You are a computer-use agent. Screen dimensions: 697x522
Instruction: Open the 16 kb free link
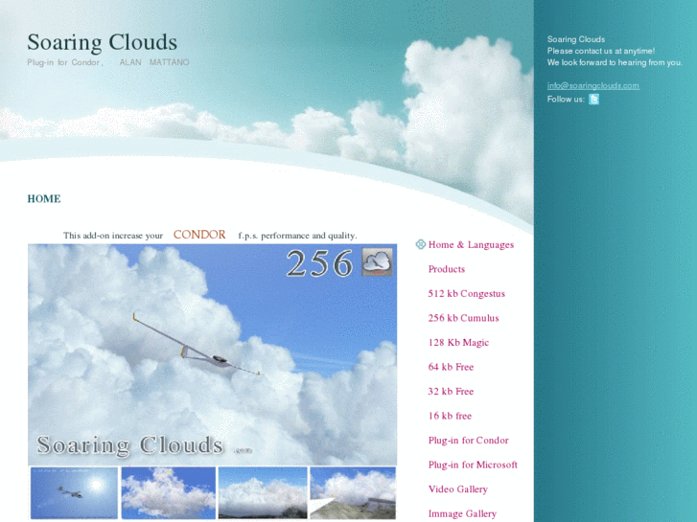[450, 416]
